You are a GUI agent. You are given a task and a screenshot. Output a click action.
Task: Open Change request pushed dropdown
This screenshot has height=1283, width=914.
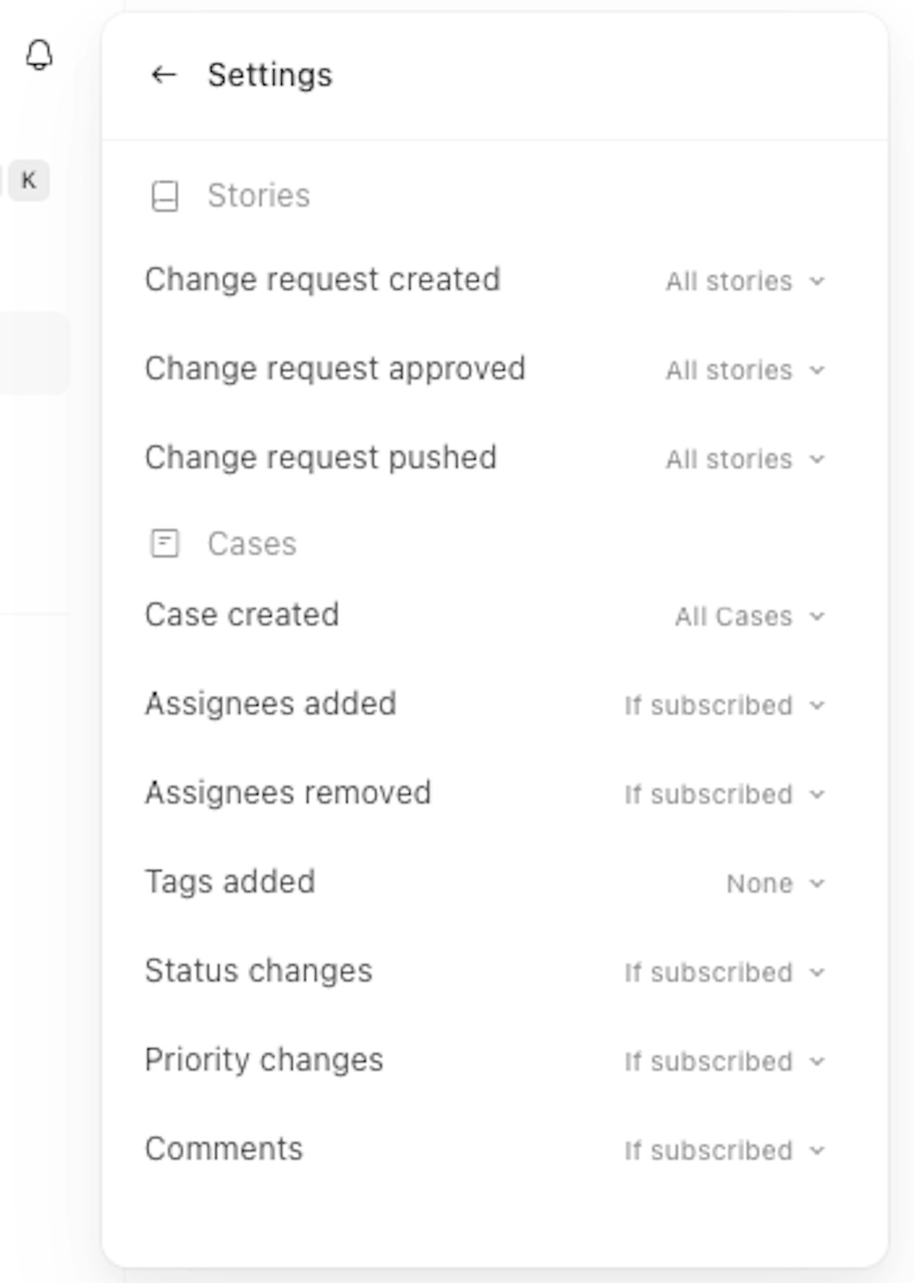point(745,460)
